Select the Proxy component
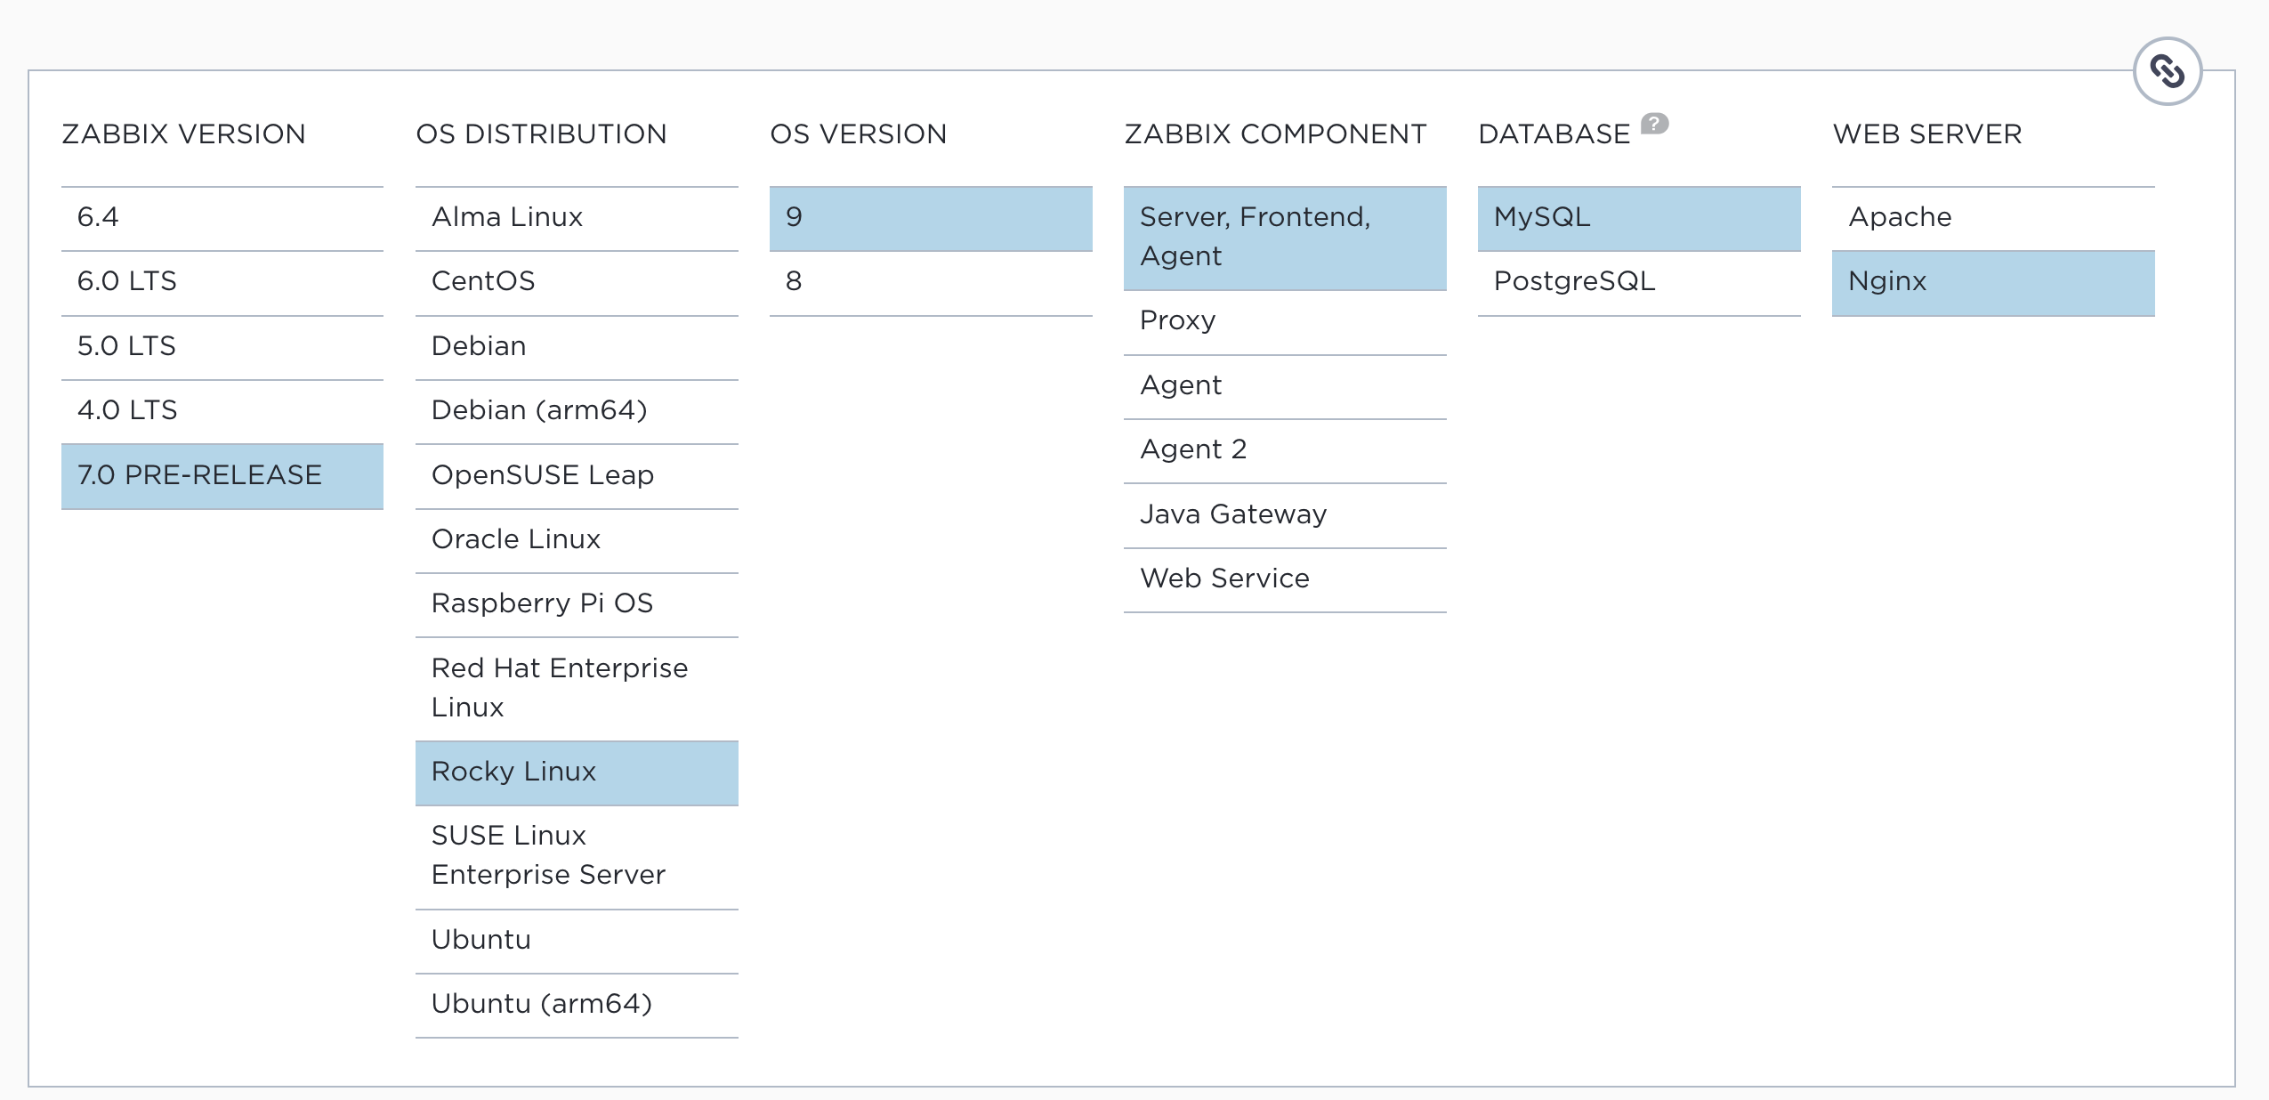Viewport: 2269px width, 1100px height. coord(1284,321)
